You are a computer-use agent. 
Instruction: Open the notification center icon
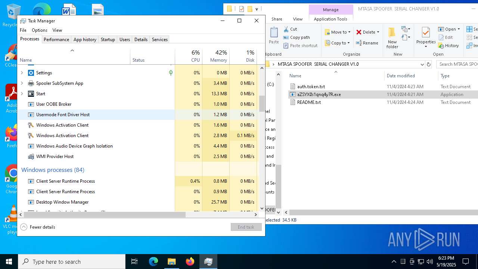point(466,262)
